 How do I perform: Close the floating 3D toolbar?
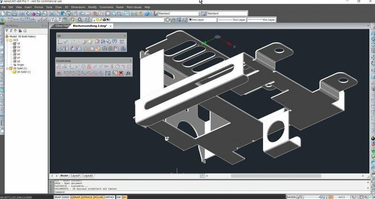click(124, 36)
